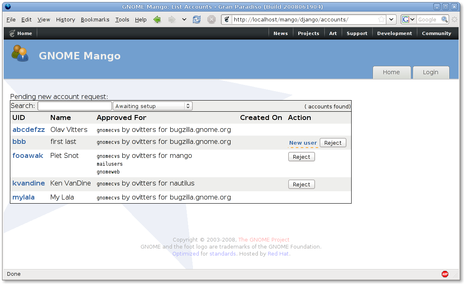Click the search magnifier icon
The width and height of the screenshot is (464, 284).
(445, 19)
